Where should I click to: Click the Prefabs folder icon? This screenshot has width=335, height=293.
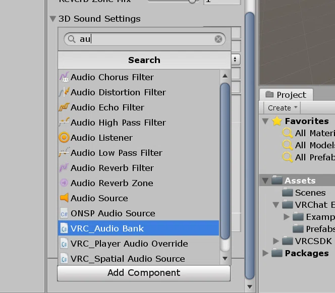click(x=298, y=229)
